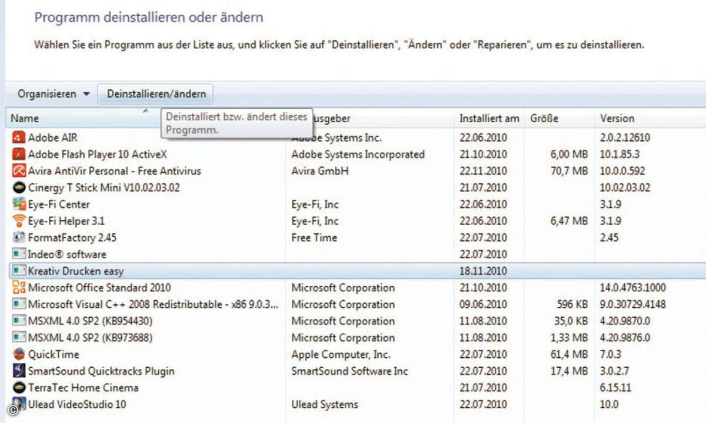Click the 7.0.3 version cell
This screenshot has width=706, height=423.
pyautogui.click(x=610, y=354)
